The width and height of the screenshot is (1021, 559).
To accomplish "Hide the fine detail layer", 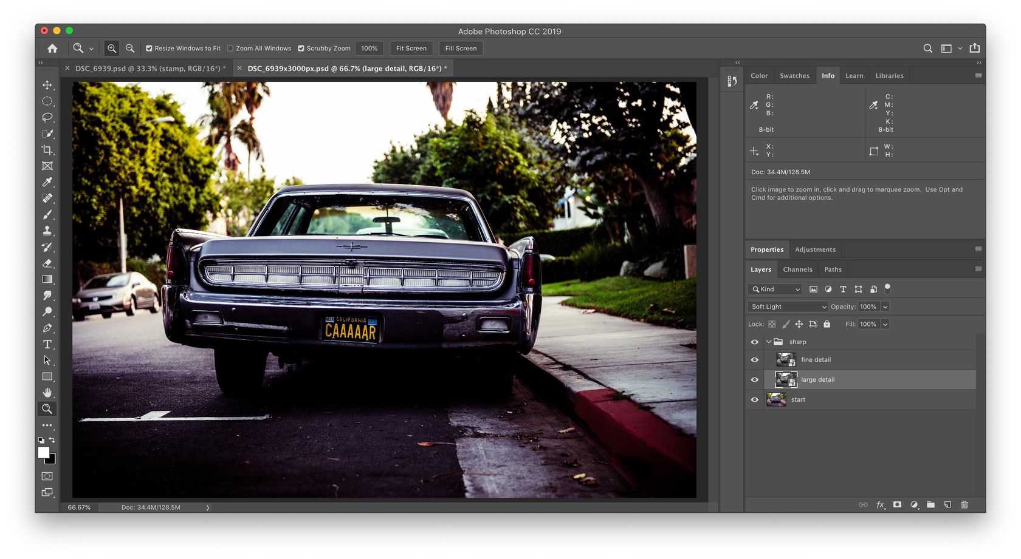I will coord(755,360).
